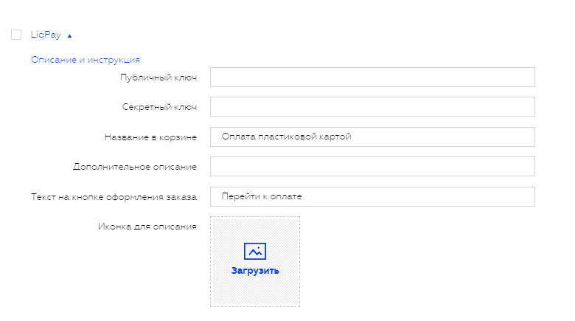Open the LiqPay title link
575x321 pixels.
click(46, 35)
